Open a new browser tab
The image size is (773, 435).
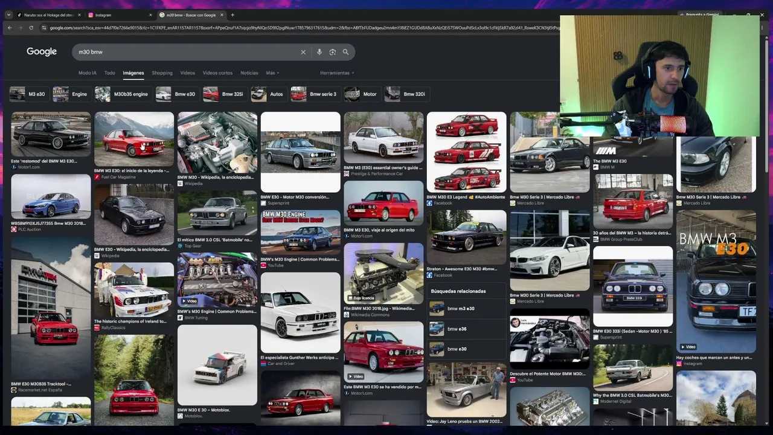tap(233, 15)
